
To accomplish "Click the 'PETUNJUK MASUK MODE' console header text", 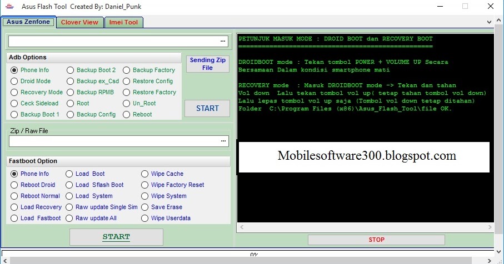I will pyautogui.click(x=336, y=39).
